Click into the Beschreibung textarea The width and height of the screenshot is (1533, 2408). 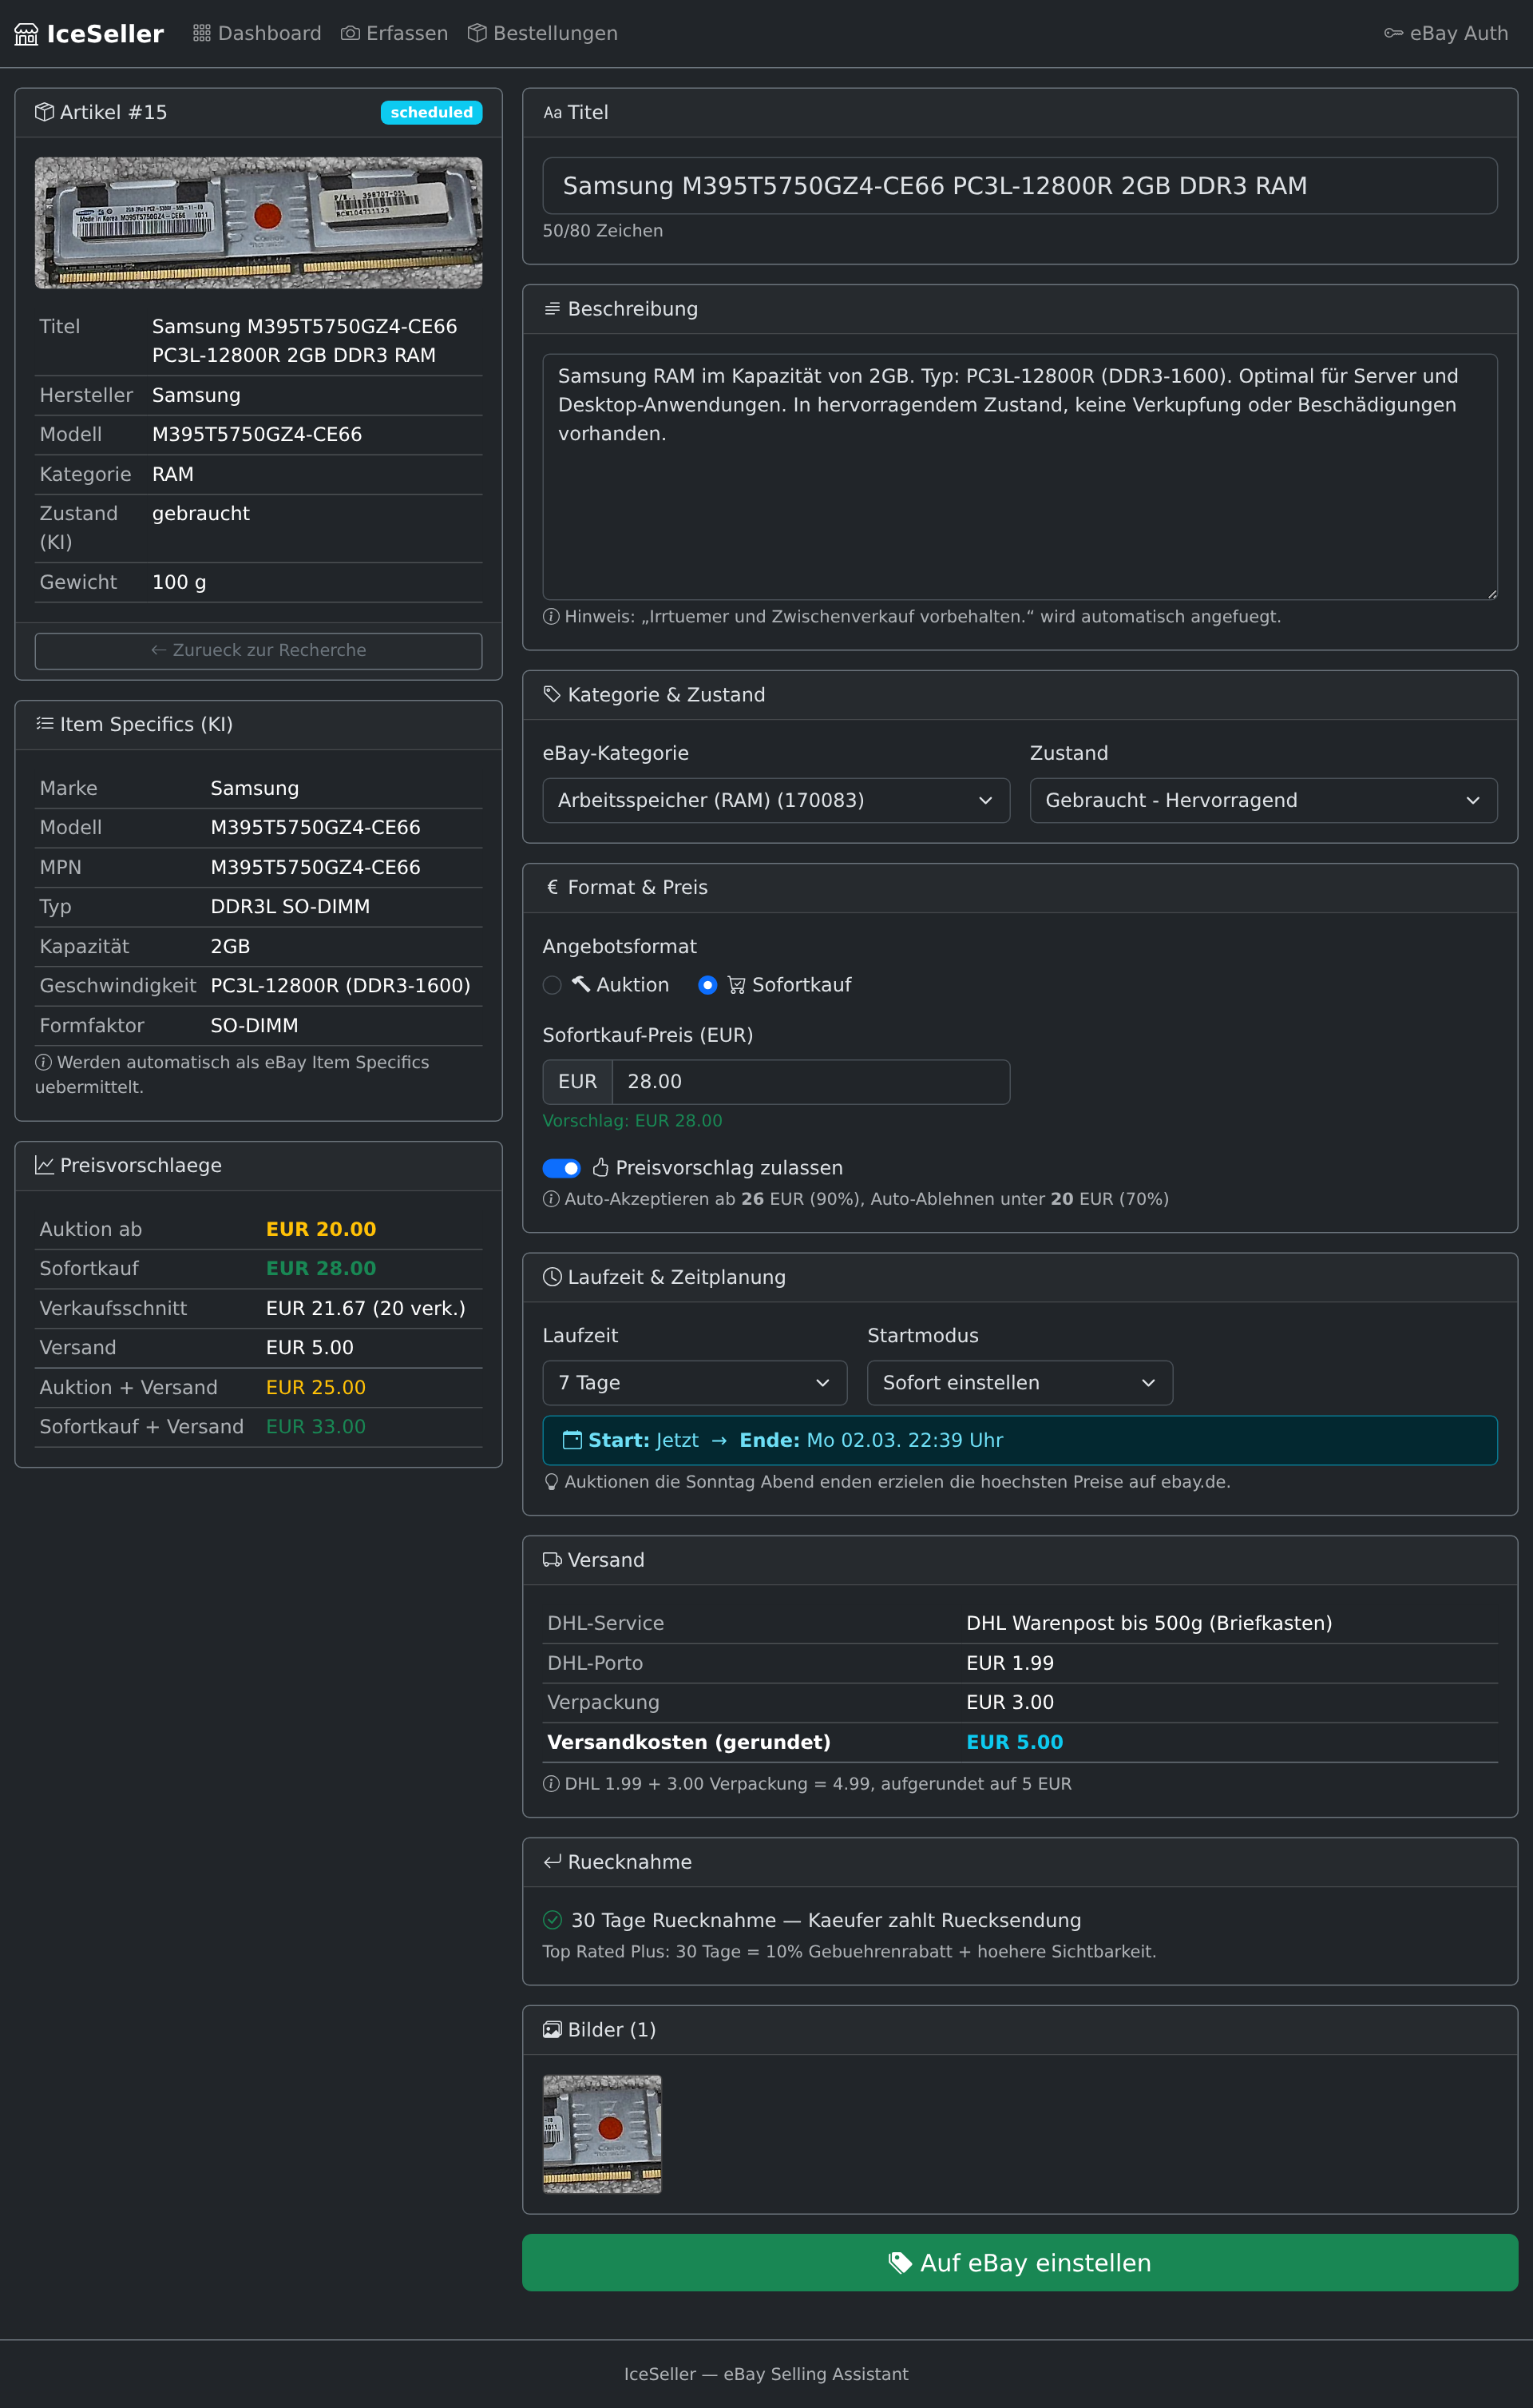click(1020, 477)
